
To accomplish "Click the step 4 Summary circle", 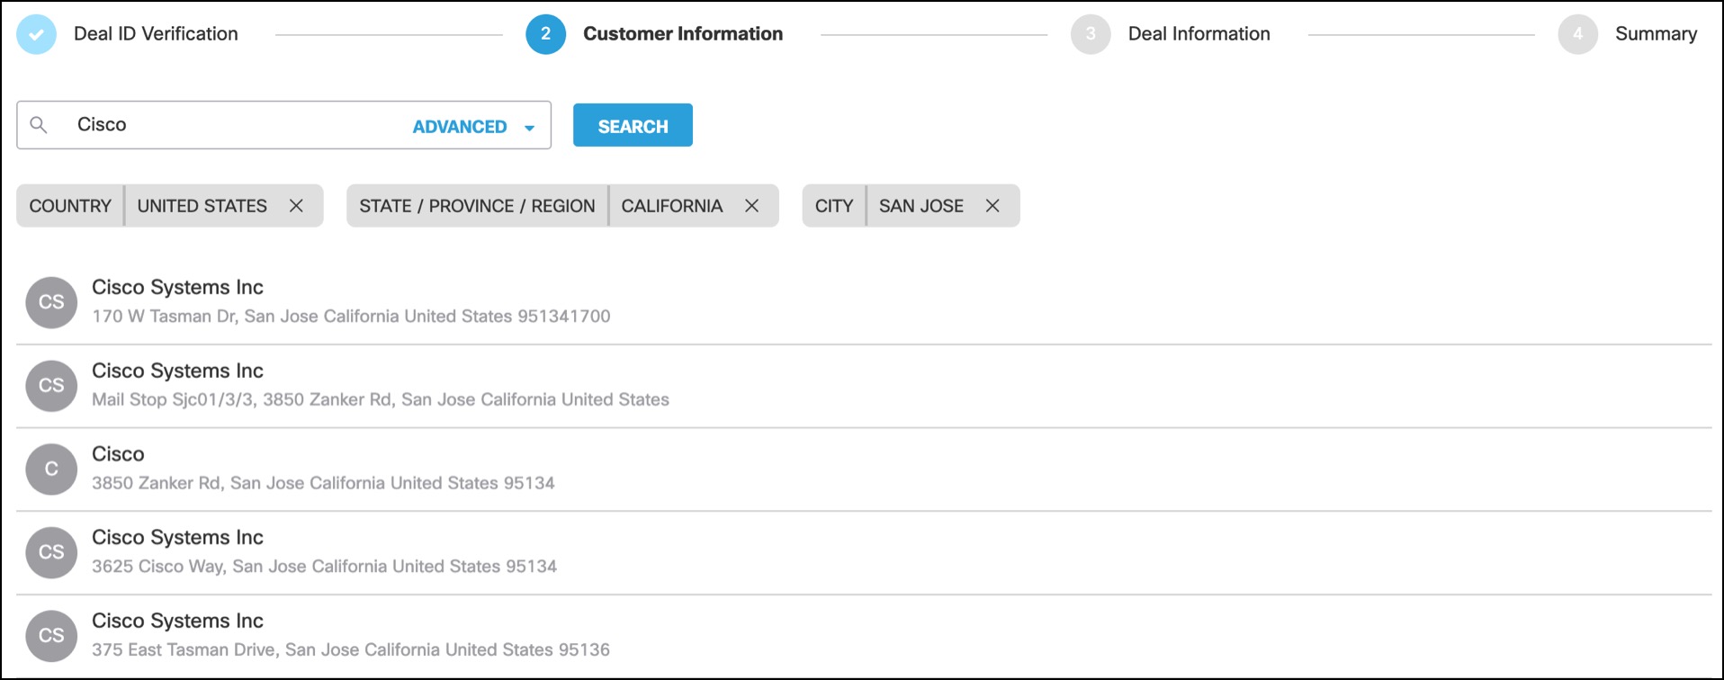I will click(x=1577, y=34).
